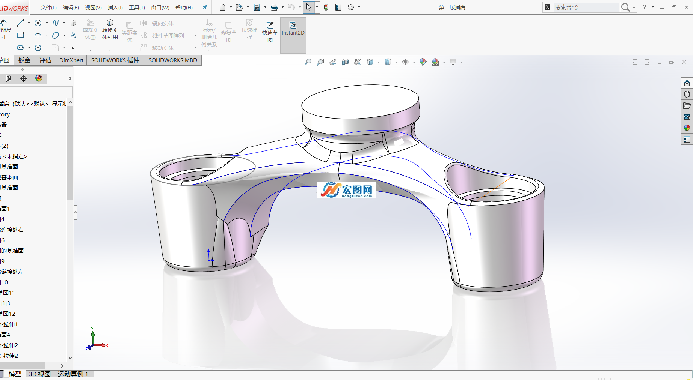The width and height of the screenshot is (693, 380).
Task: Open the 窗口(W) menu
Action: 160,8
